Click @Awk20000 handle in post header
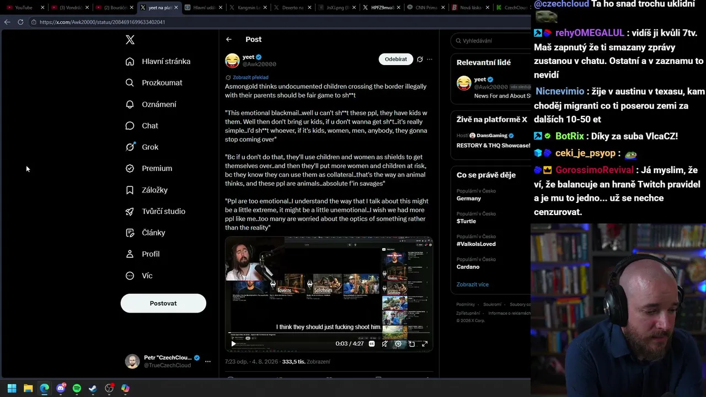The width and height of the screenshot is (706, 397). click(x=259, y=64)
